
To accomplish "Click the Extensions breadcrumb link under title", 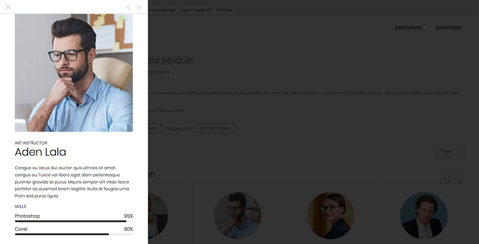I will click(x=159, y=72).
